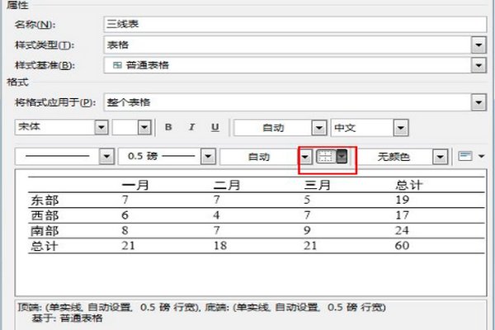
Task: Click the table borders icon button
Action: tap(326, 156)
